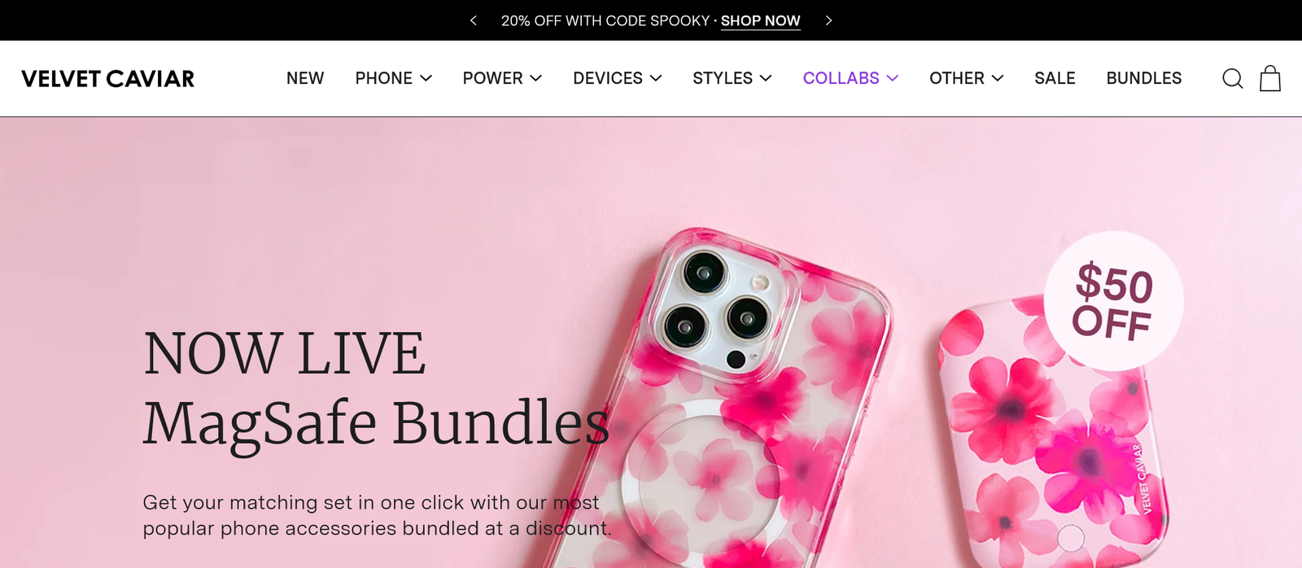This screenshot has width=1302, height=568.
Task: Open the DEVICES dropdown menu
Action: tap(618, 78)
